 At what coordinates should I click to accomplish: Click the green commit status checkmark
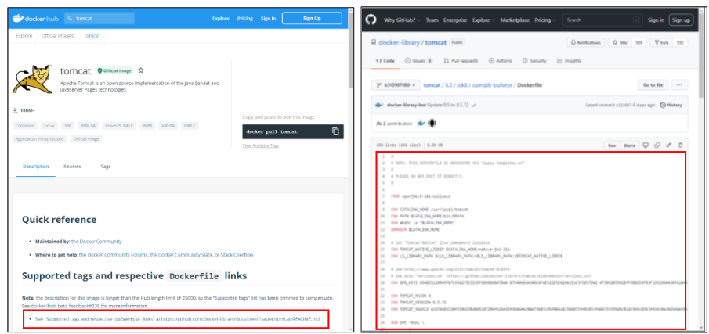coord(473,105)
